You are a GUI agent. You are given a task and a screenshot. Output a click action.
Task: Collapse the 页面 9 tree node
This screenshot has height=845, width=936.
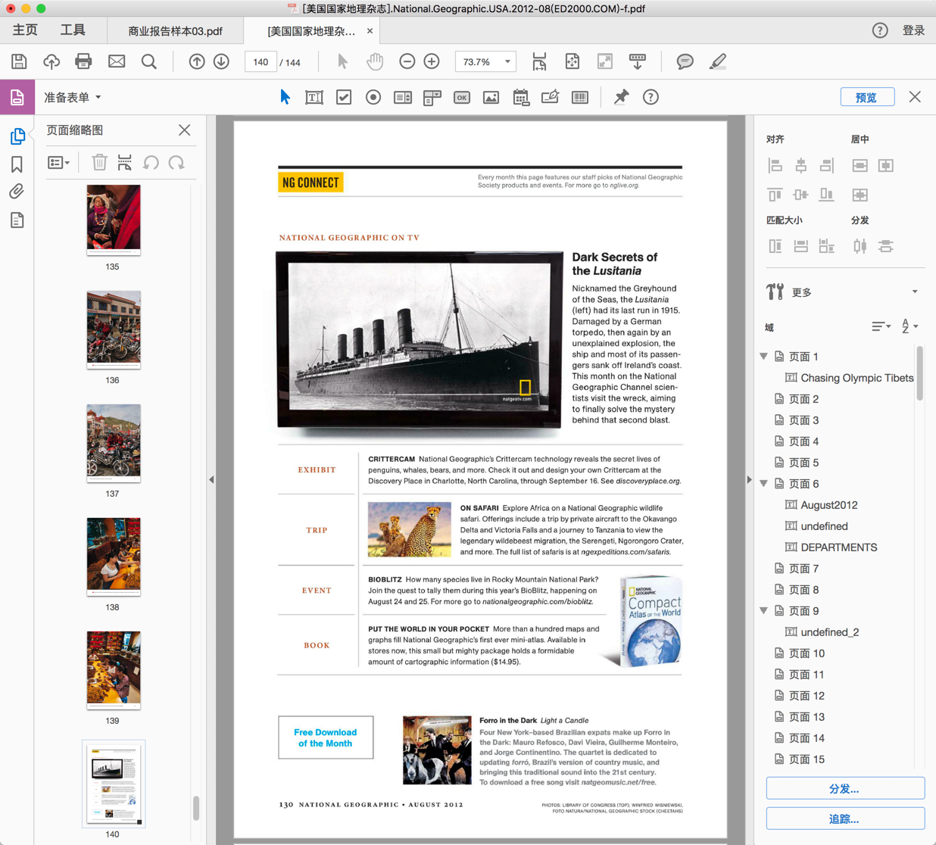point(764,610)
